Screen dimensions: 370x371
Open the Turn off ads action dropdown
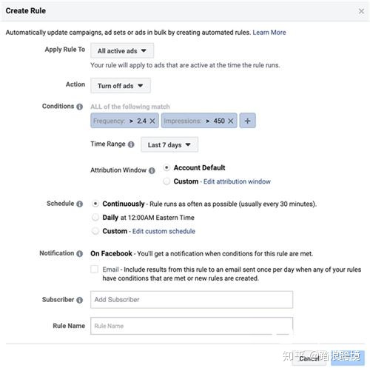pos(121,86)
